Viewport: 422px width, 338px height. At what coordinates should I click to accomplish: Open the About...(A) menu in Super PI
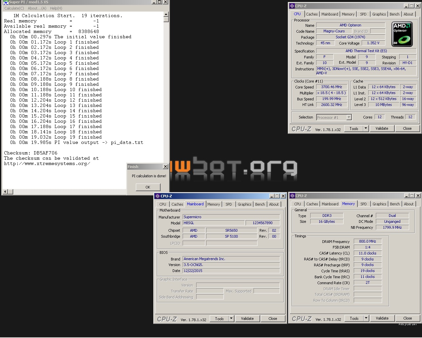[x=37, y=8]
